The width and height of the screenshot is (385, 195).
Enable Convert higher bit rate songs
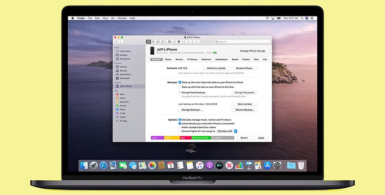(x=180, y=132)
